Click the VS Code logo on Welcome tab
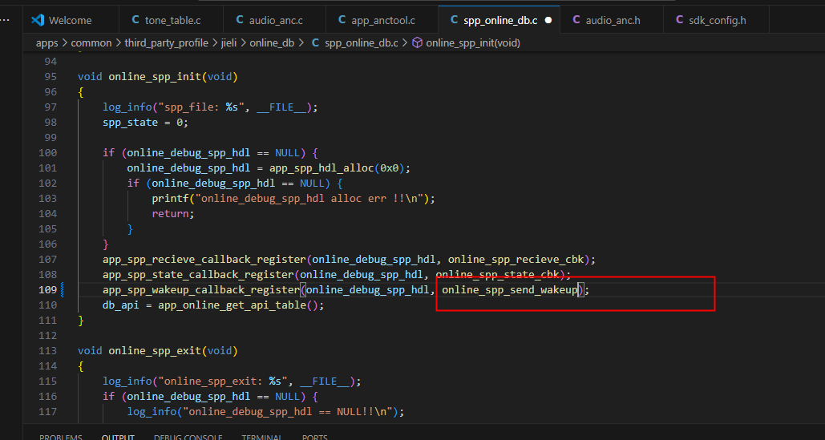 click(37, 20)
